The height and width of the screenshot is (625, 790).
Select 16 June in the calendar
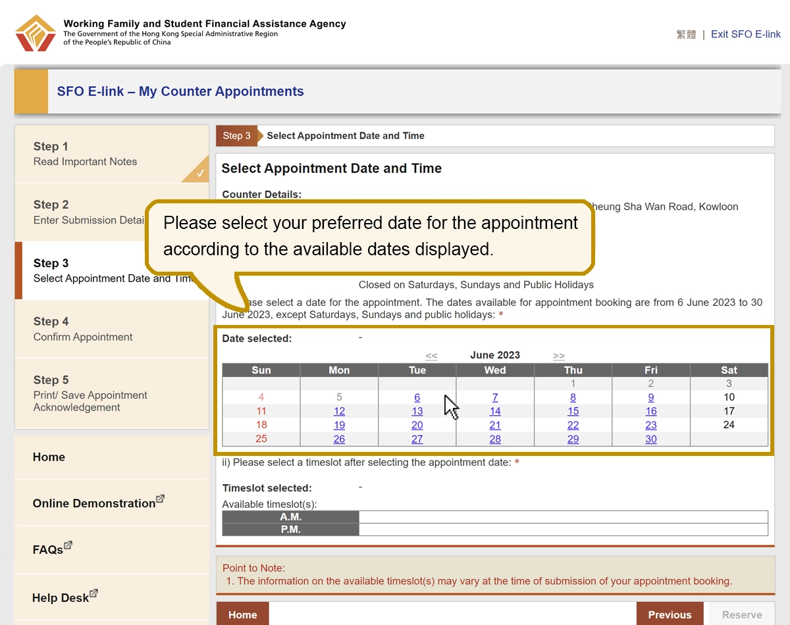tap(651, 411)
